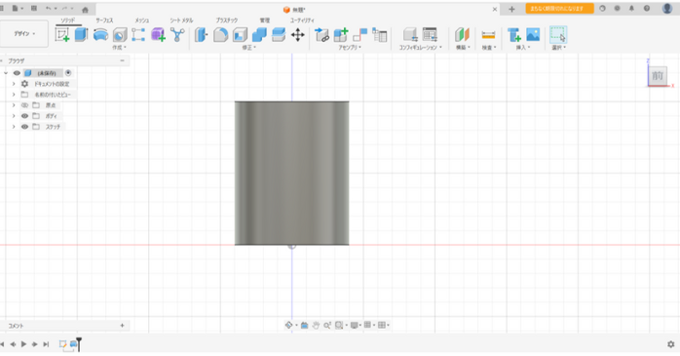Viewport: 680px width, 356px height.
Task: Switch to the サーフェス tab
Action: click(104, 20)
